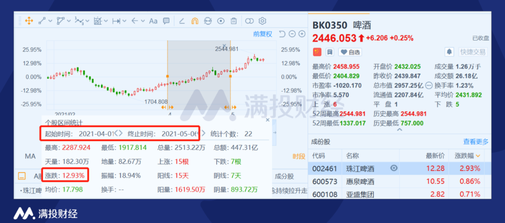Image resolution: width=505 pixels, height=223 pixels.
Task: Click left orange range handle arrows
Action: click(x=167, y=107)
